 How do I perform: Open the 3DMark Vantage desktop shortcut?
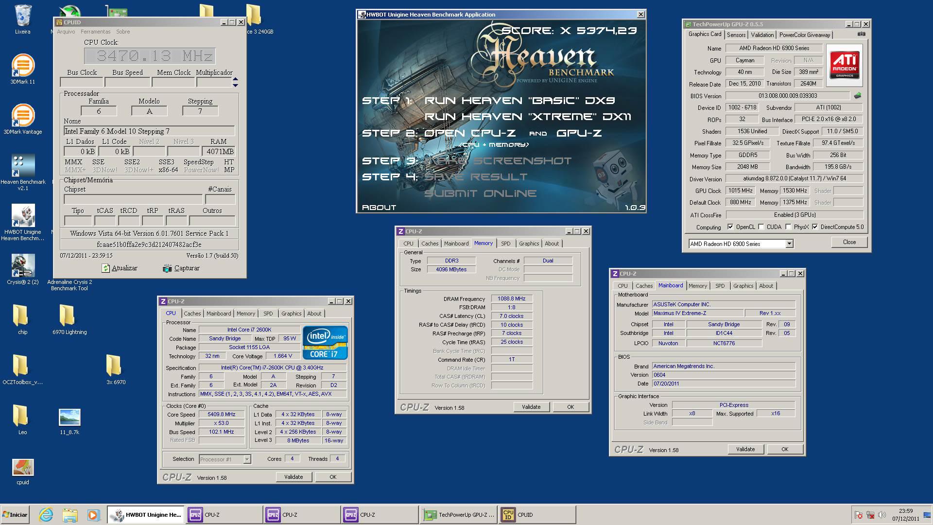click(x=22, y=119)
